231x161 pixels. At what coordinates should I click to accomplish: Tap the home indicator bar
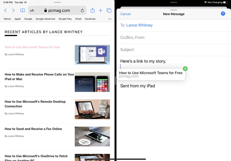click(116, 159)
